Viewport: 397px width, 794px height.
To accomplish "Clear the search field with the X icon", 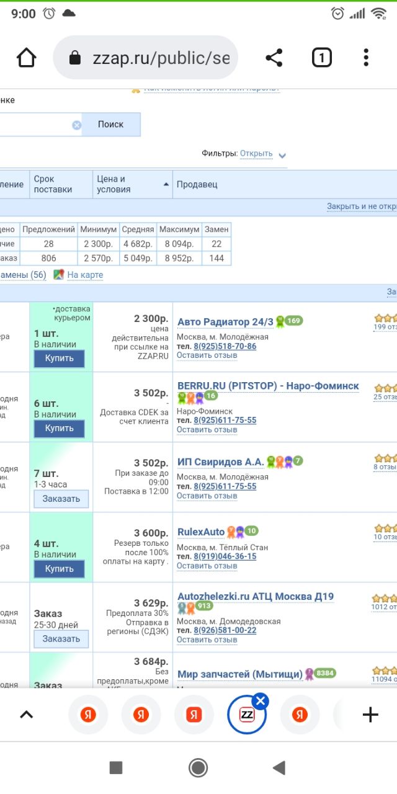I will pos(76,125).
